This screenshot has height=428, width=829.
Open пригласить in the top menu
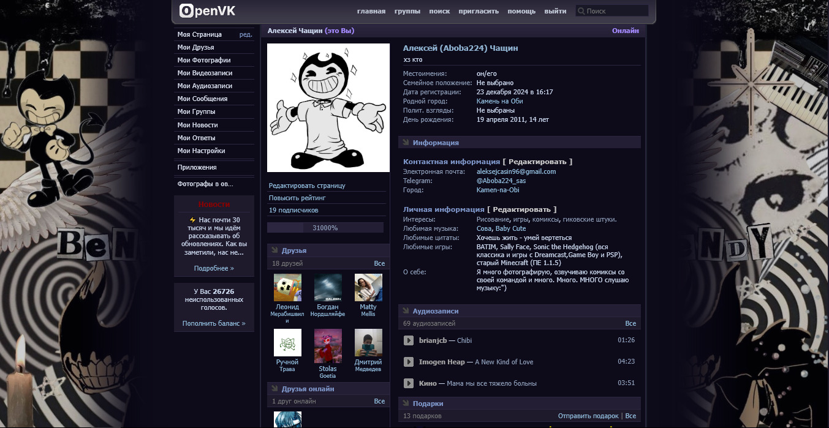[x=479, y=11]
